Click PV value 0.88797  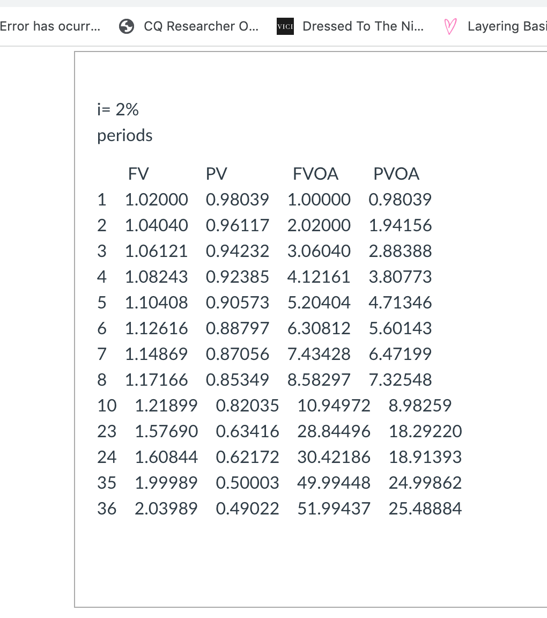[x=237, y=328]
